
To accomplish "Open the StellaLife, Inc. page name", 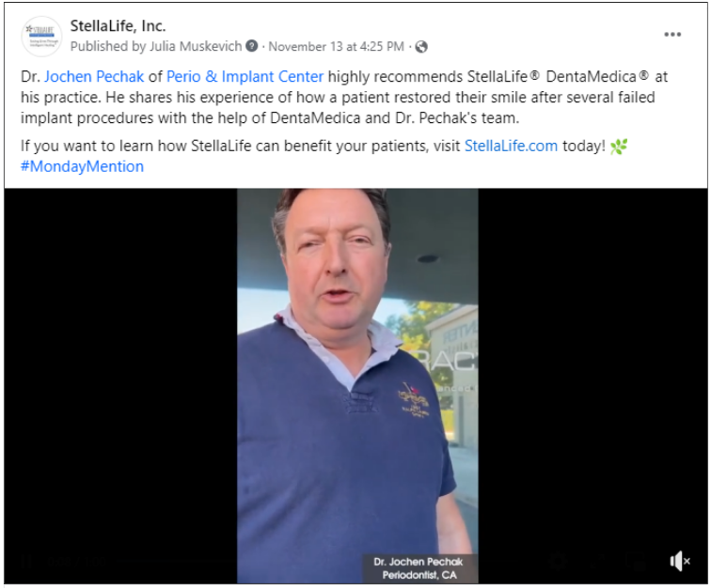I will pyautogui.click(x=118, y=25).
